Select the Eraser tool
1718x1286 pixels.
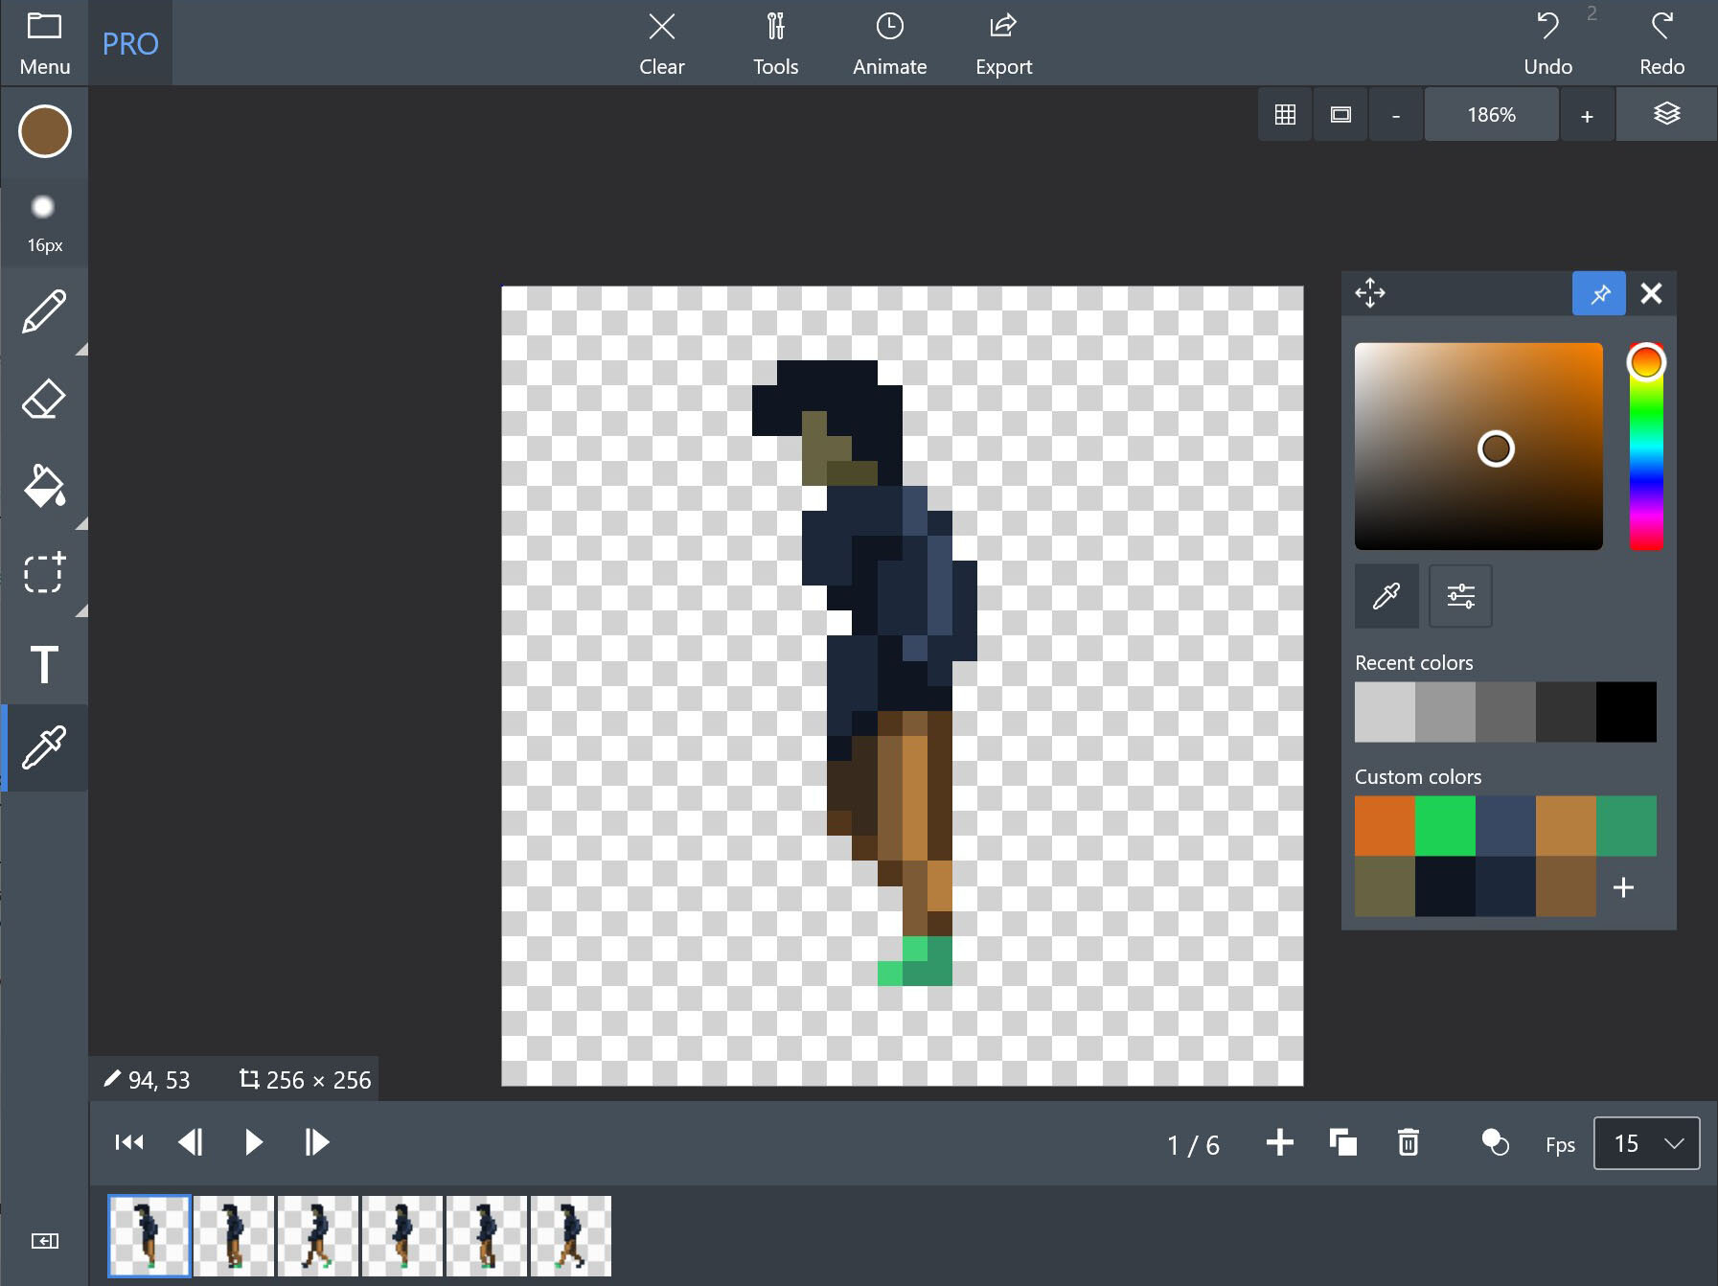44,399
